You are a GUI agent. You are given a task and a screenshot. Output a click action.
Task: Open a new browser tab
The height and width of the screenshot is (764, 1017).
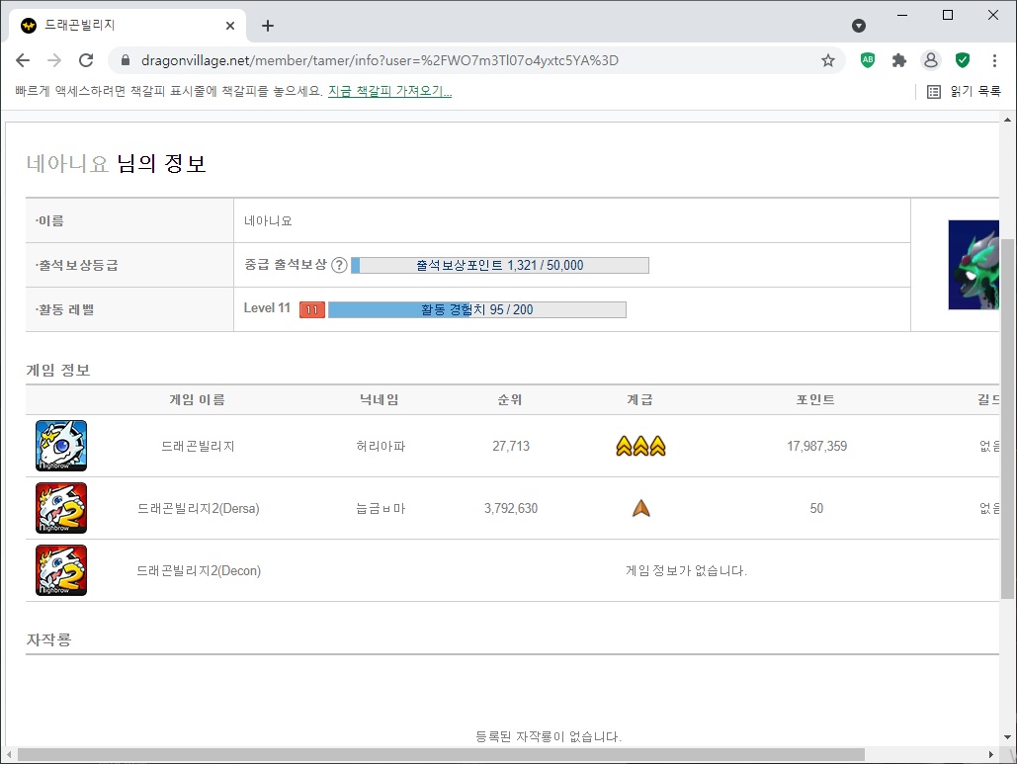(267, 26)
